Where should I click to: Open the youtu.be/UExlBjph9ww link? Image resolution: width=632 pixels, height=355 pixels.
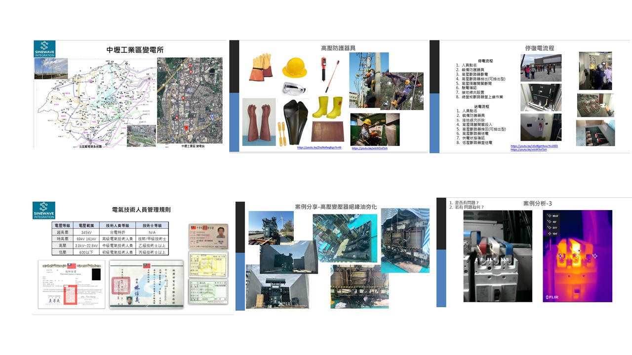(x=534, y=146)
